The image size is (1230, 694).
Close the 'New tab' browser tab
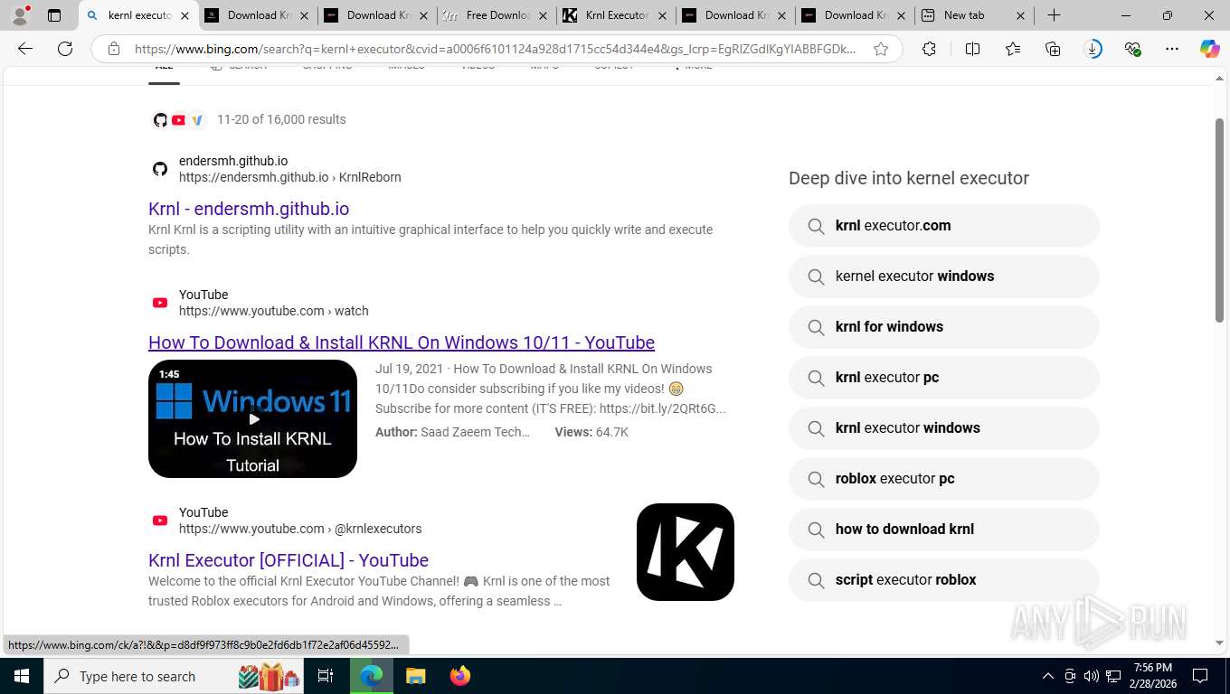pos(1020,15)
